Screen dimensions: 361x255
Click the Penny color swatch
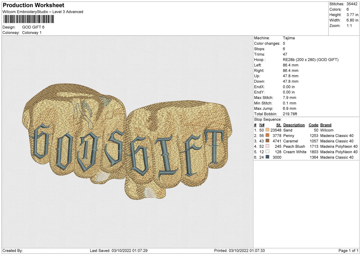tap(267, 135)
